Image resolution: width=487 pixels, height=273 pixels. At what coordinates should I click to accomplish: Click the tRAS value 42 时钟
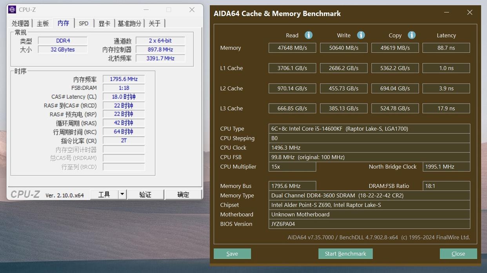pyautogui.click(x=124, y=123)
